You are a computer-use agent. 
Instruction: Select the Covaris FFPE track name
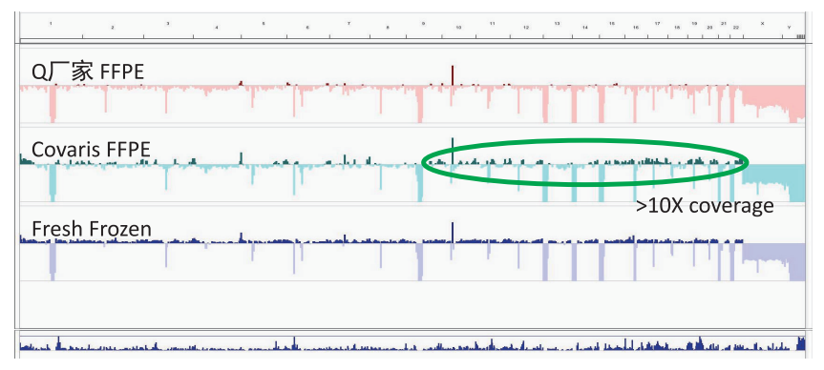click(91, 150)
